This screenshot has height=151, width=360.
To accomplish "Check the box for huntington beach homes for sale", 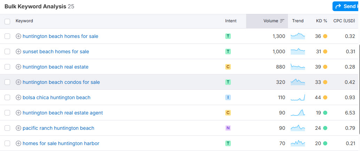I will [x=7, y=36].
